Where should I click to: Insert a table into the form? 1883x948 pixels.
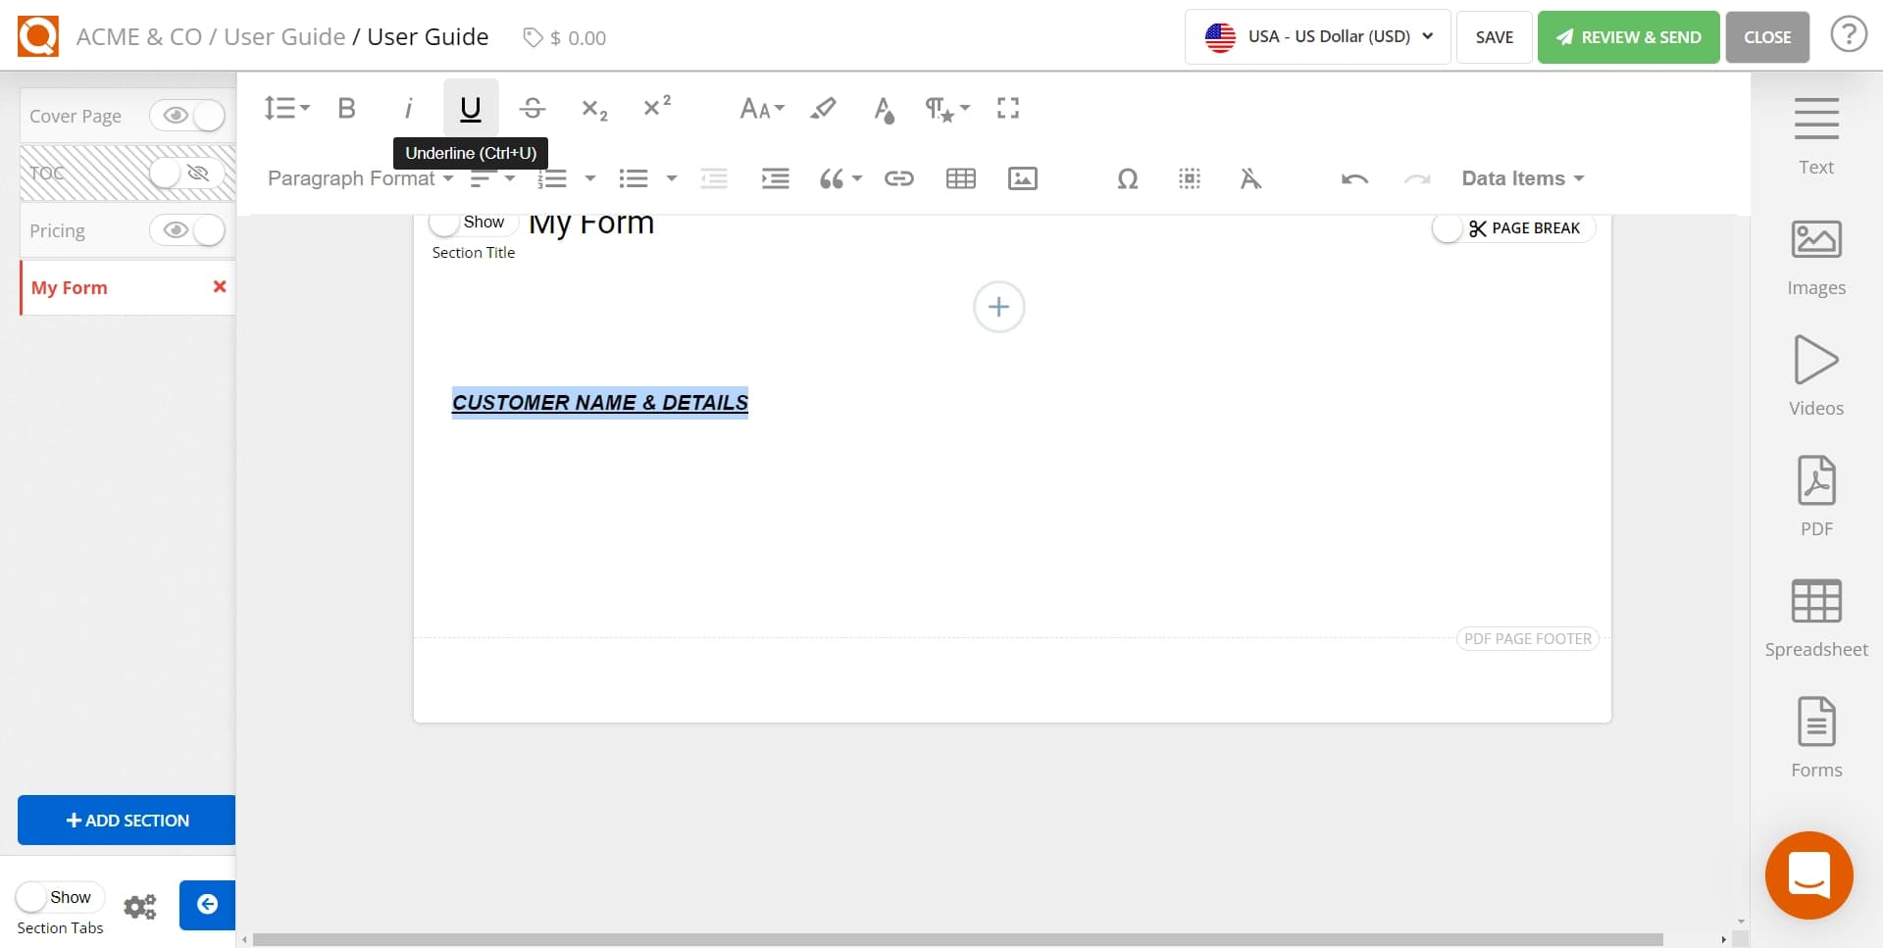[x=961, y=178]
